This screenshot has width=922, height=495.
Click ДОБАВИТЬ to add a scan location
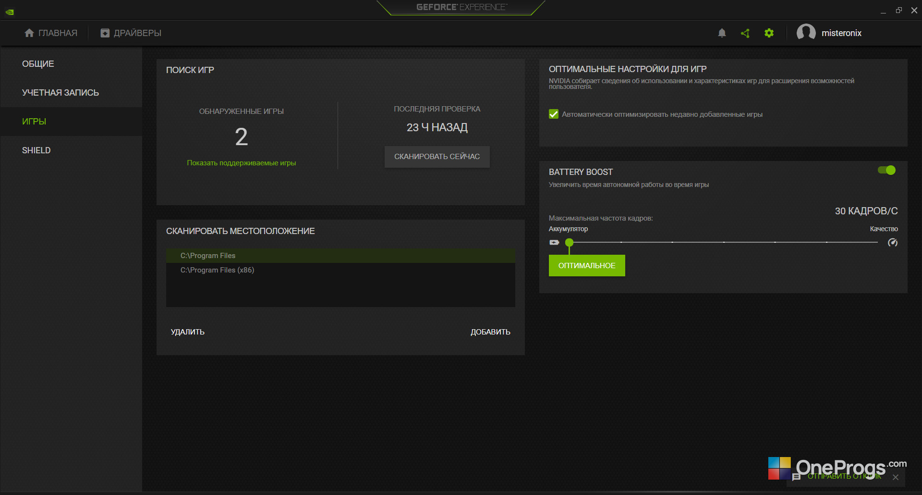coord(490,332)
